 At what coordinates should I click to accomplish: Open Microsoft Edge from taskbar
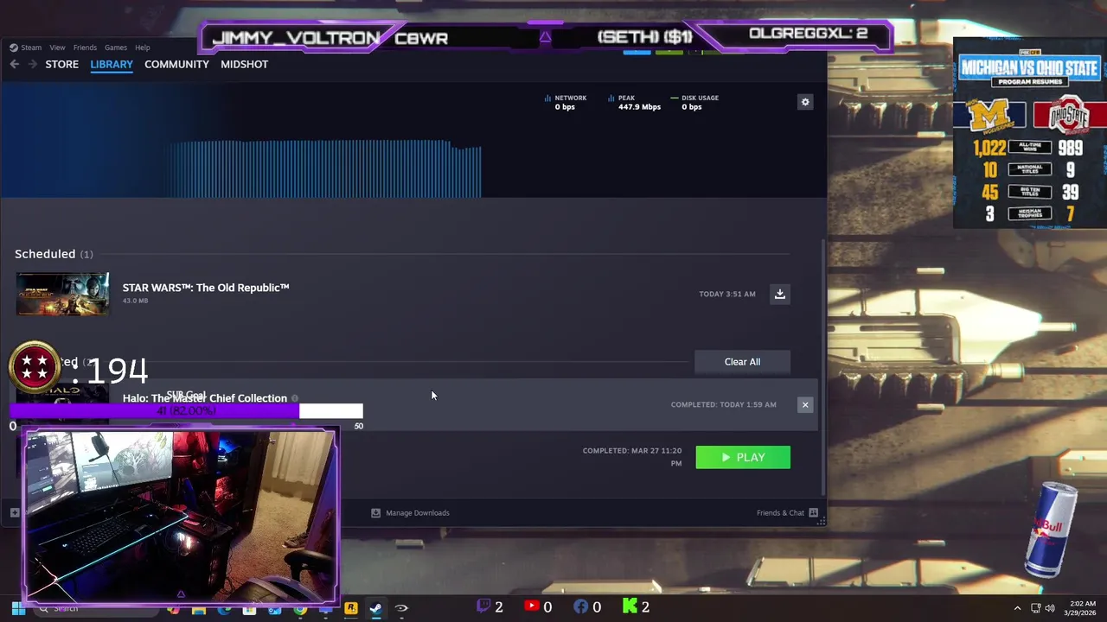coord(224,608)
